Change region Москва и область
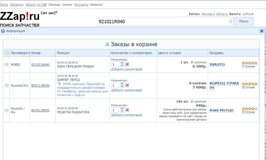This screenshot has width=266, height=160. pyautogui.click(x=215, y=14)
